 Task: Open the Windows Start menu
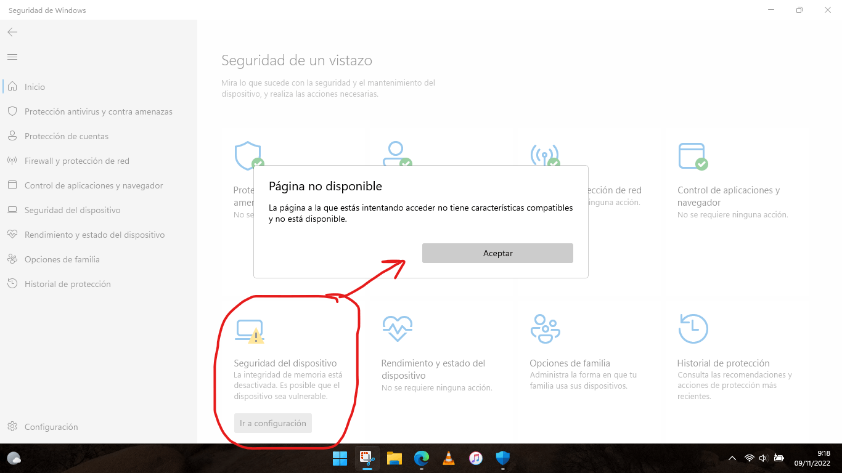340,458
